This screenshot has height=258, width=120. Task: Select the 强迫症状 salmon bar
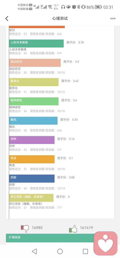click(x=35, y=63)
